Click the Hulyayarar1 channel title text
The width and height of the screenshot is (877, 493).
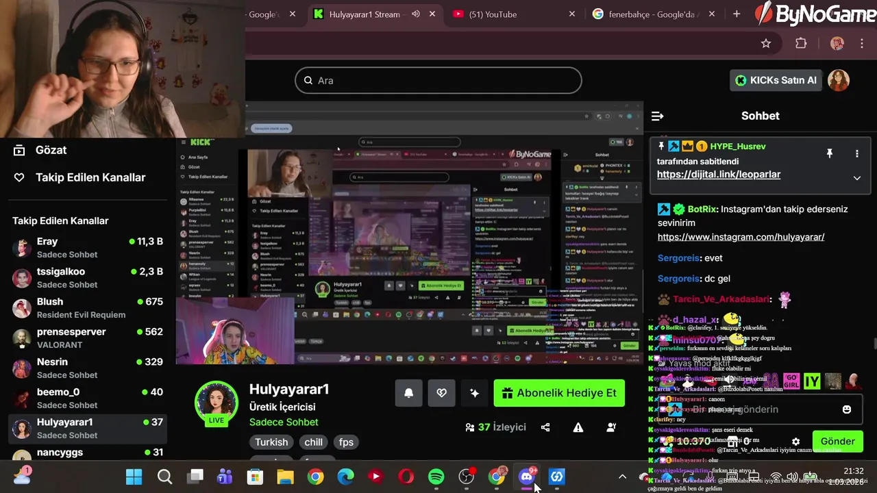coord(289,390)
